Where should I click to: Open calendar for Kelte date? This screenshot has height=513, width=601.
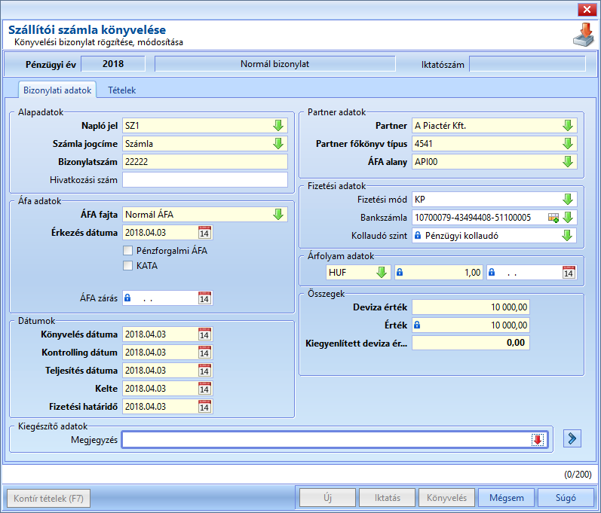tap(204, 388)
